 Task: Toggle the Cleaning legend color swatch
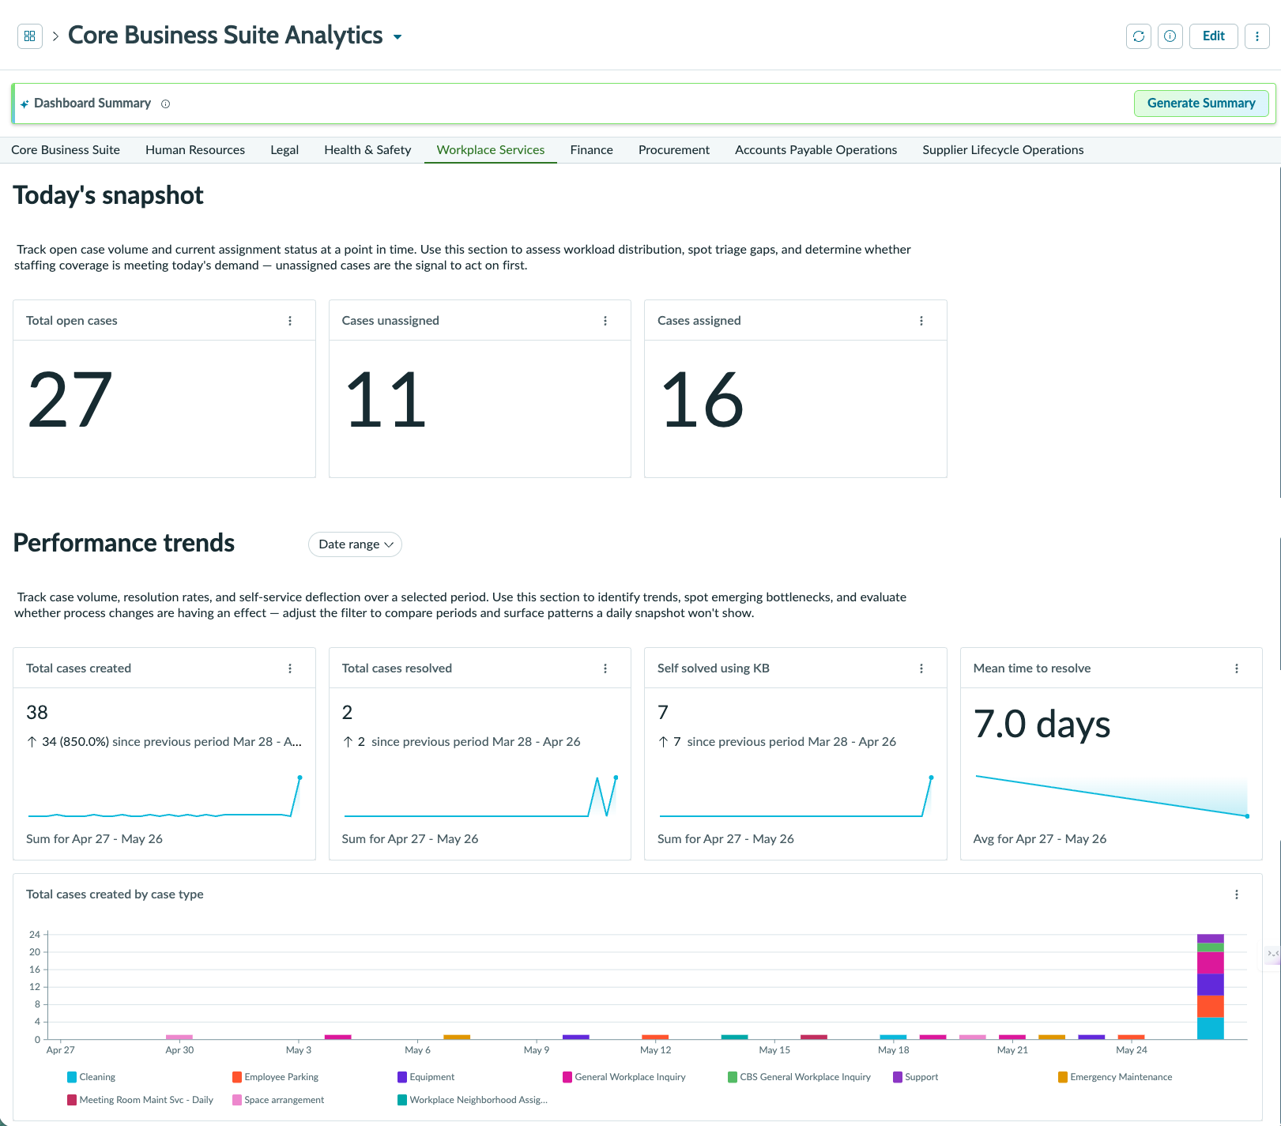(x=72, y=1077)
